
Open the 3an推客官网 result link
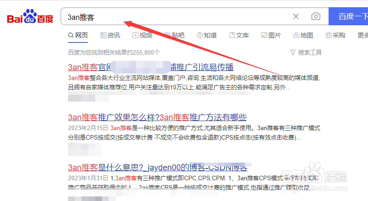click(x=150, y=67)
